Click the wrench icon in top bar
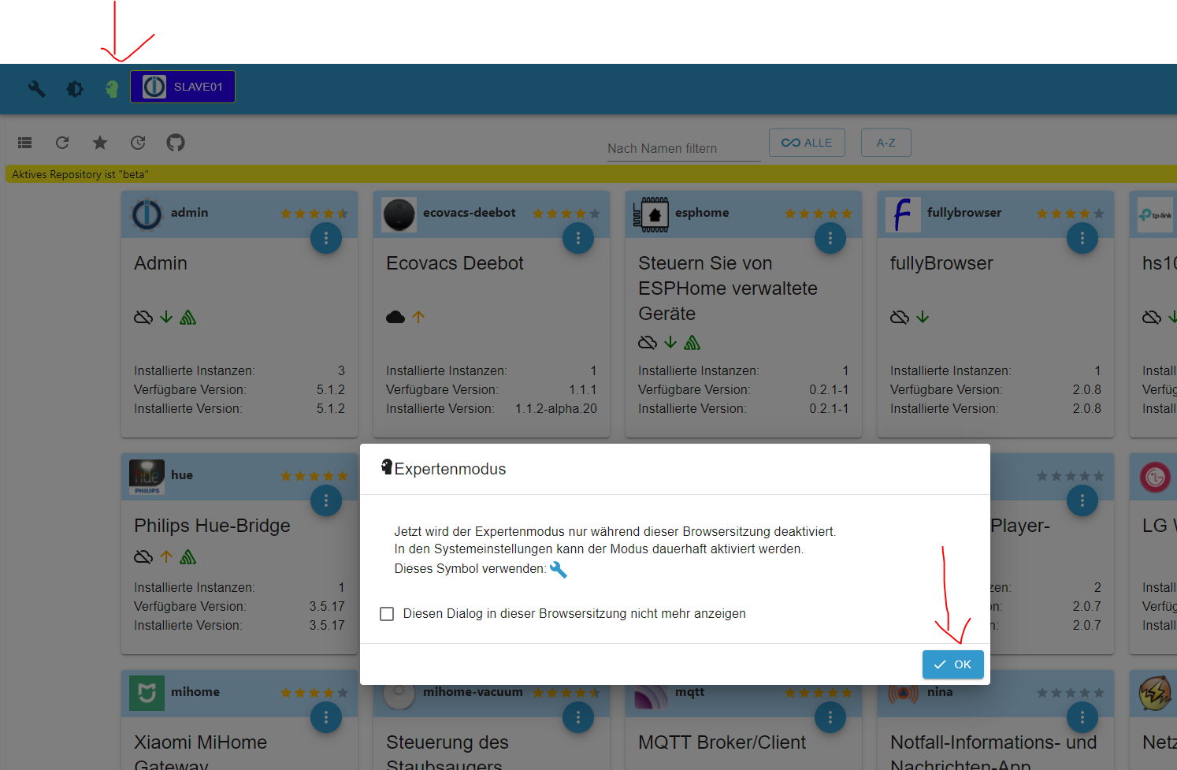 [x=36, y=89]
